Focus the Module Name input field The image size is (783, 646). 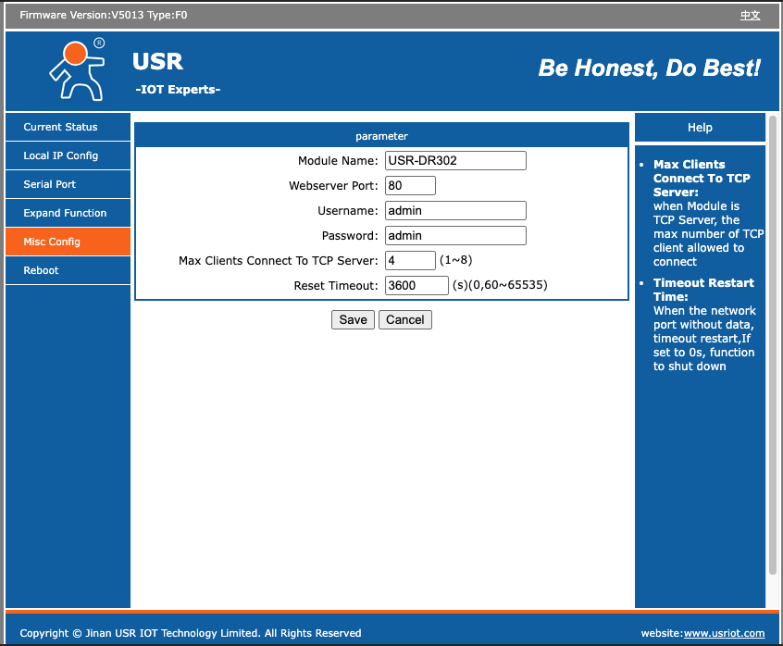pyautogui.click(x=455, y=161)
